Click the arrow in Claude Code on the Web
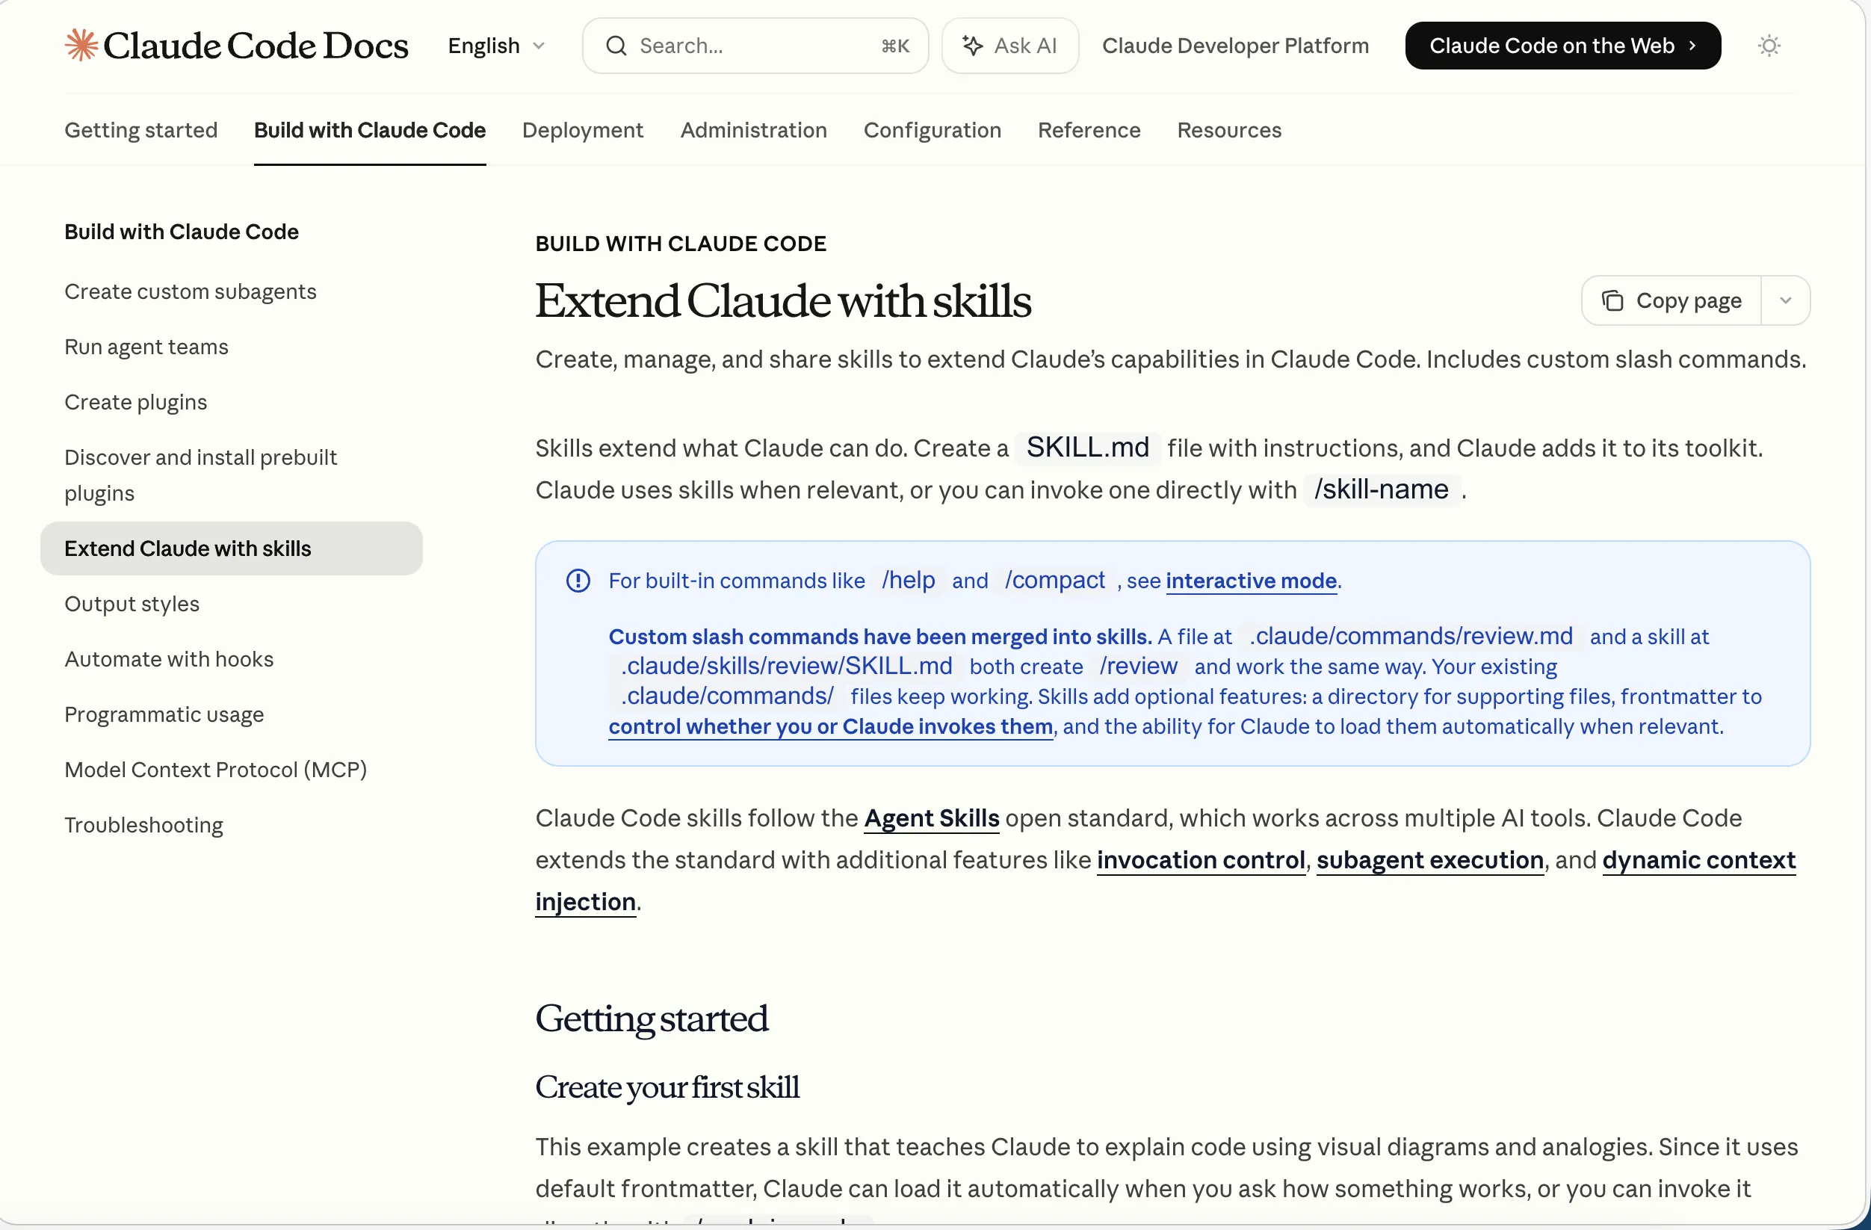The height and width of the screenshot is (1230, 1871). [x=1692, y=46]
